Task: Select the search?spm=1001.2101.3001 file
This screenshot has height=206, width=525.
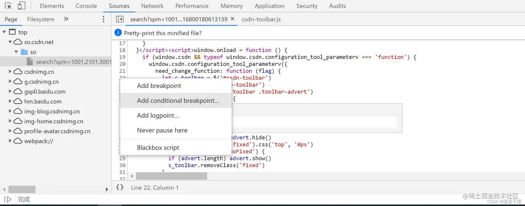Action: coord(56,62)
